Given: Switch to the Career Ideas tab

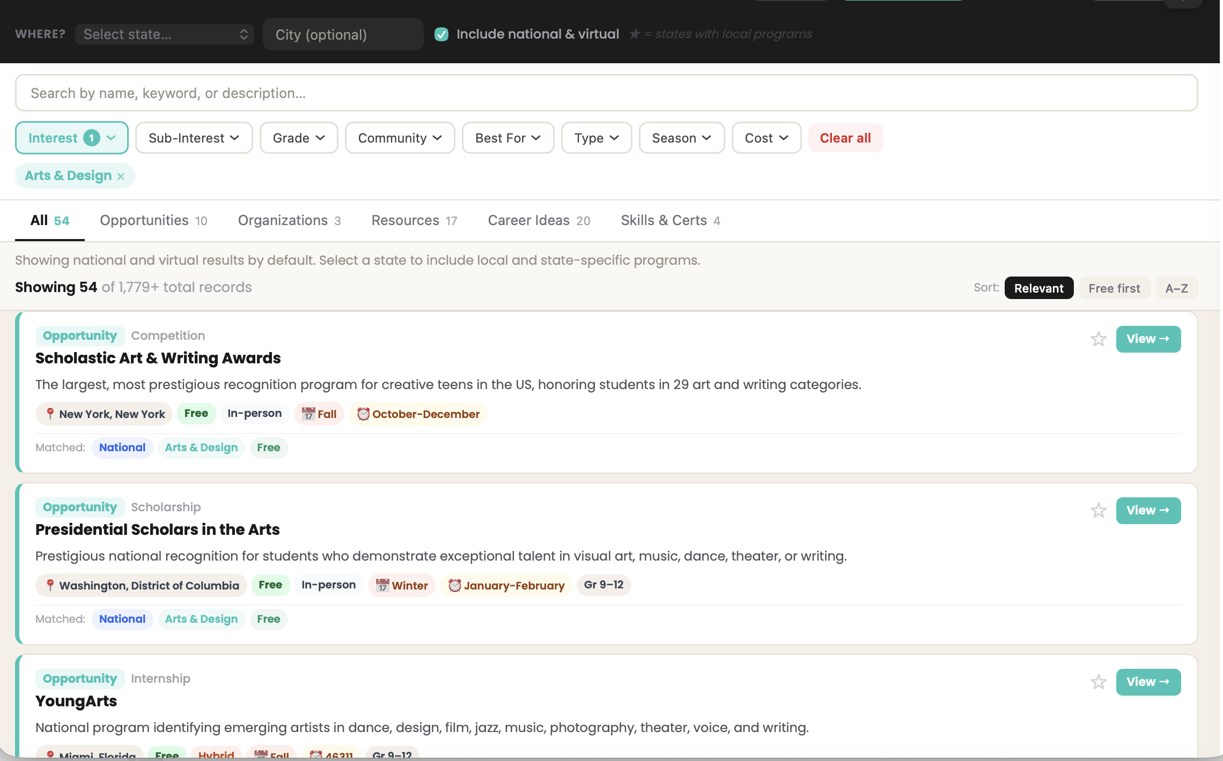Looking at the screenshot, I should coord(539,220).
